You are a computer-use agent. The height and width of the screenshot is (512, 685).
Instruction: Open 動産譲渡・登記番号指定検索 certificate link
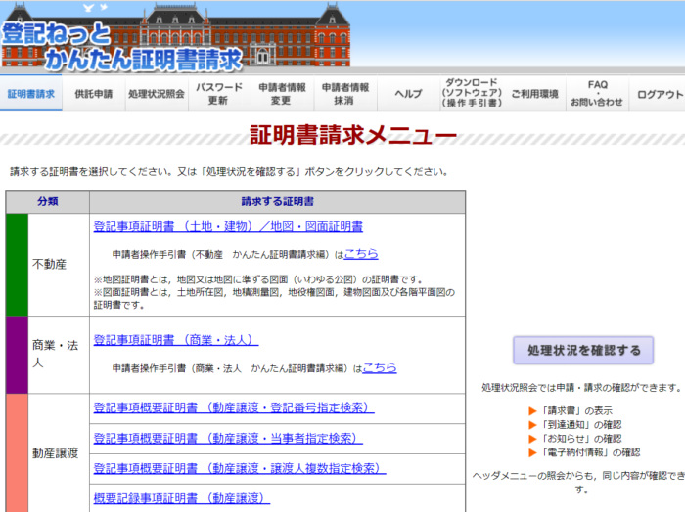click(x=234, y=407)
